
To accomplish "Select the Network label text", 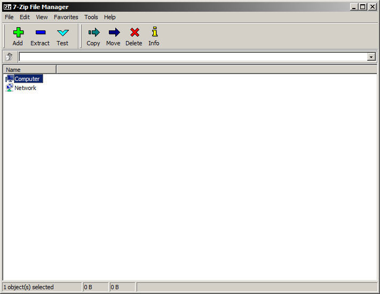I will 25,88.
